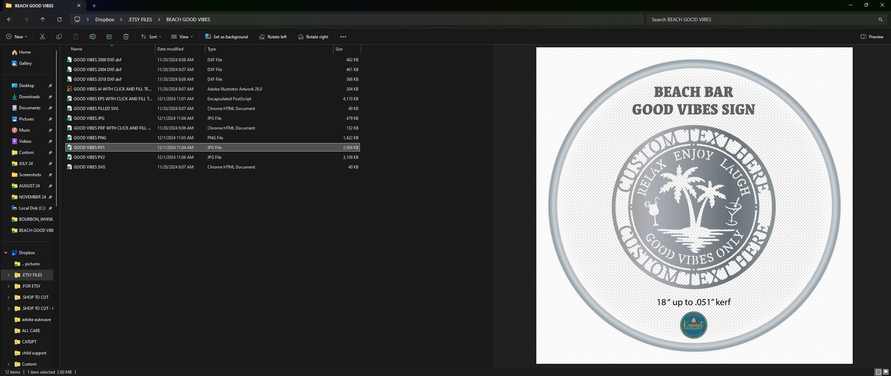Switch to Details view icon in status bar

click(878, 372)
